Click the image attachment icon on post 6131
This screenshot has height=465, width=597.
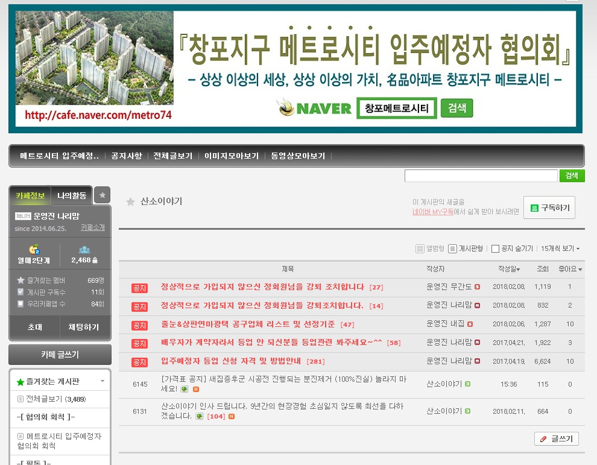pos(199,416)
